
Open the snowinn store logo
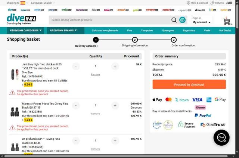point(53,10)
